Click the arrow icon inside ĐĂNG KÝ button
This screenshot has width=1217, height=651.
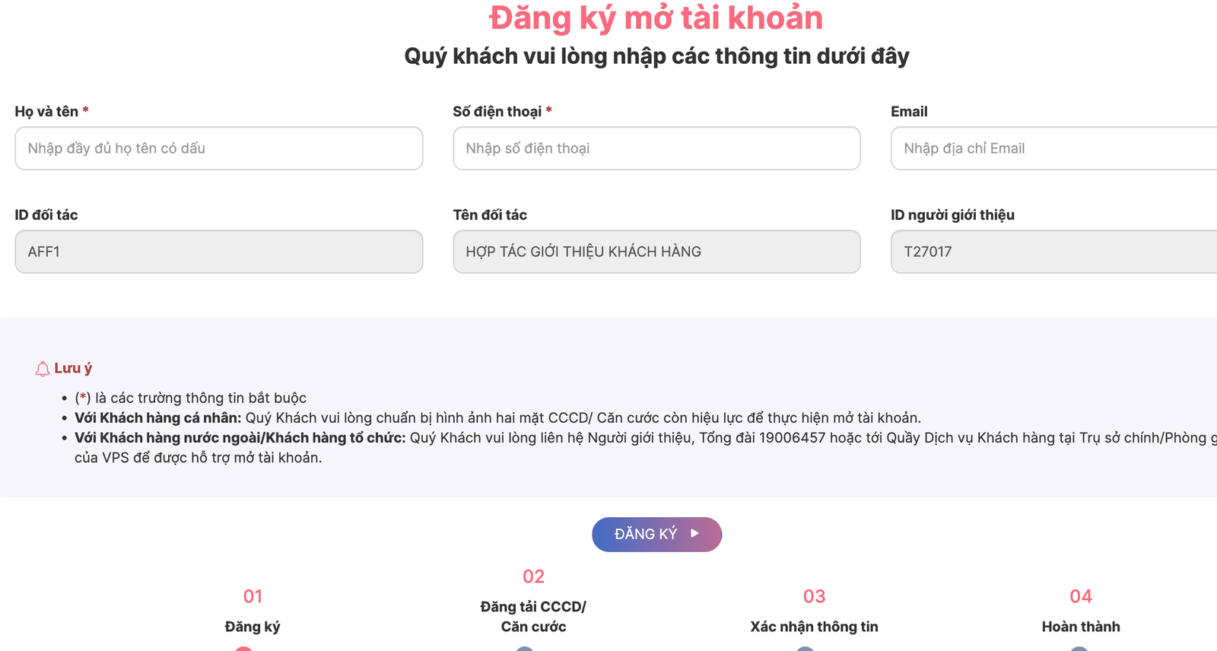point(694,534)
